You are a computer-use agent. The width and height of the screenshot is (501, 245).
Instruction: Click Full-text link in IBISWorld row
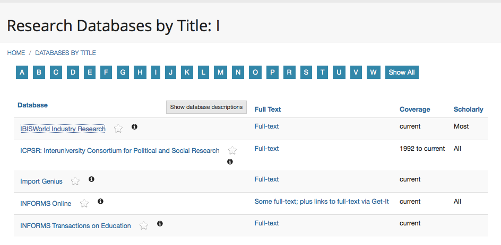[266, 126]
